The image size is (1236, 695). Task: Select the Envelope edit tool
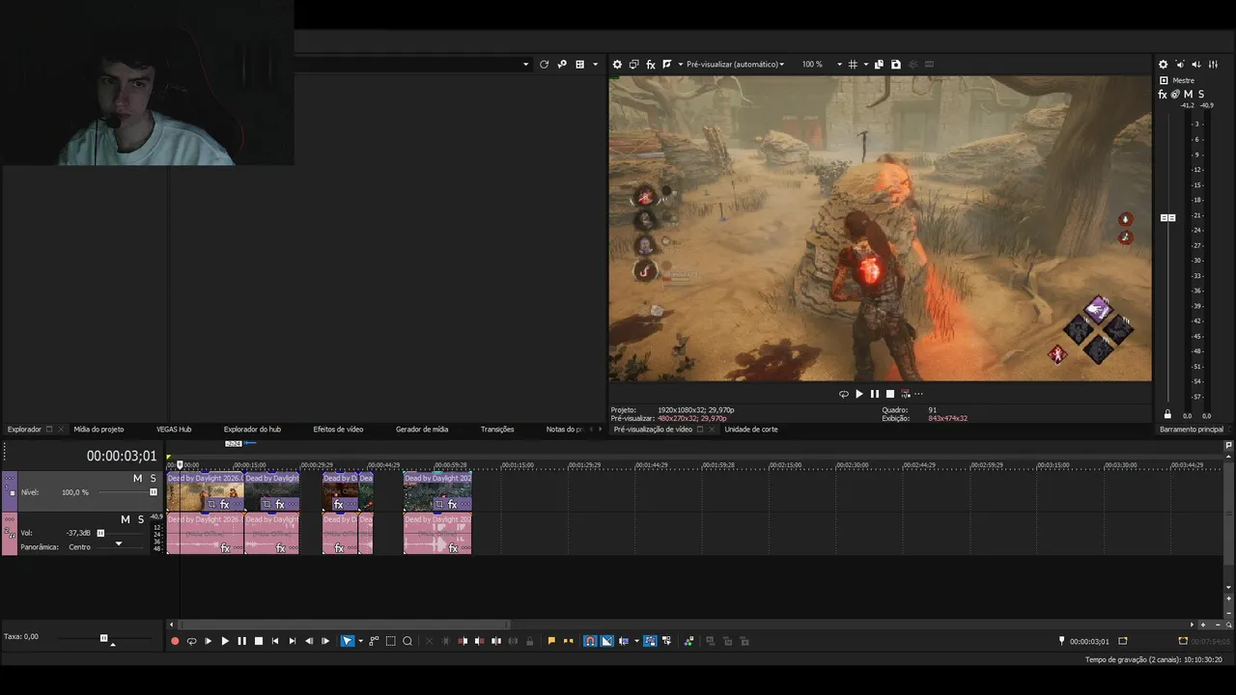[x=375, y=641]
